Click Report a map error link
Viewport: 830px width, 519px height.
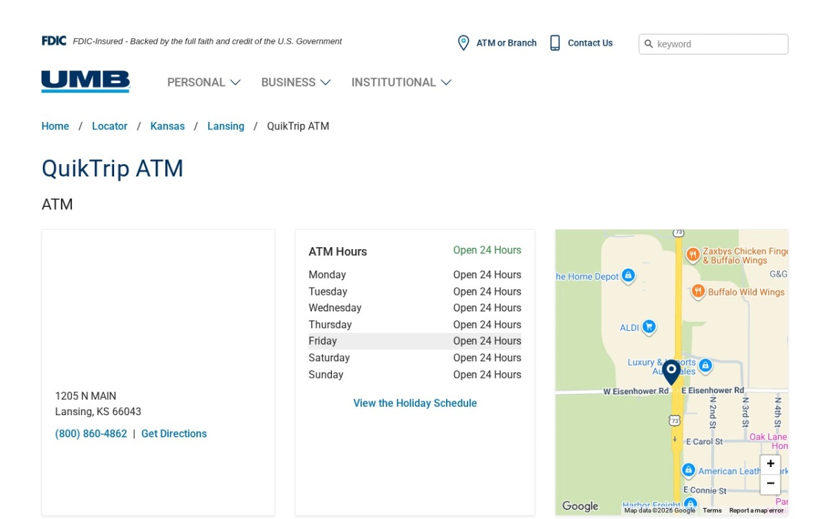[757, 511]
